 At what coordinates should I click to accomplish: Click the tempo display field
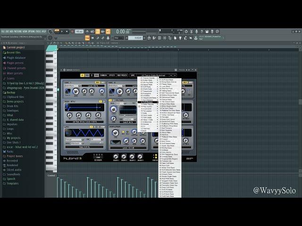click(79, 32)
